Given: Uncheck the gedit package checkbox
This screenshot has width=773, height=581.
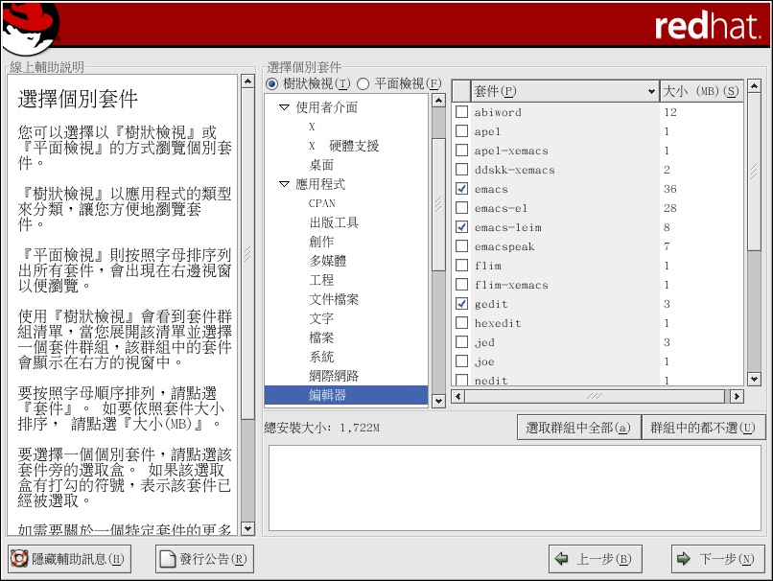Looking at the screenshot, I should click(x=462, y=304).
